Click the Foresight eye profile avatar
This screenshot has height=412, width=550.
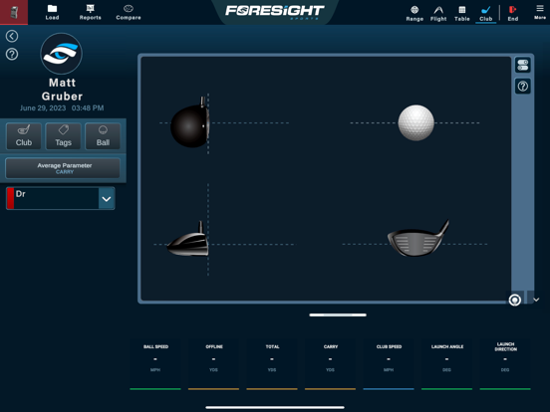point(62,54)
